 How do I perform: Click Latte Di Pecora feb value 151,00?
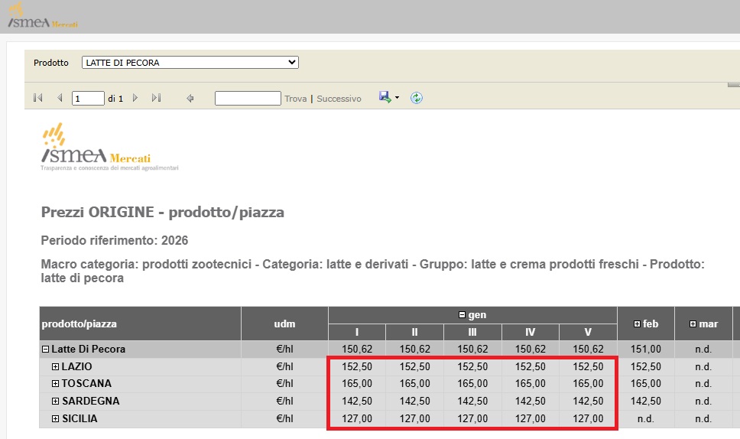pos(646,350)
